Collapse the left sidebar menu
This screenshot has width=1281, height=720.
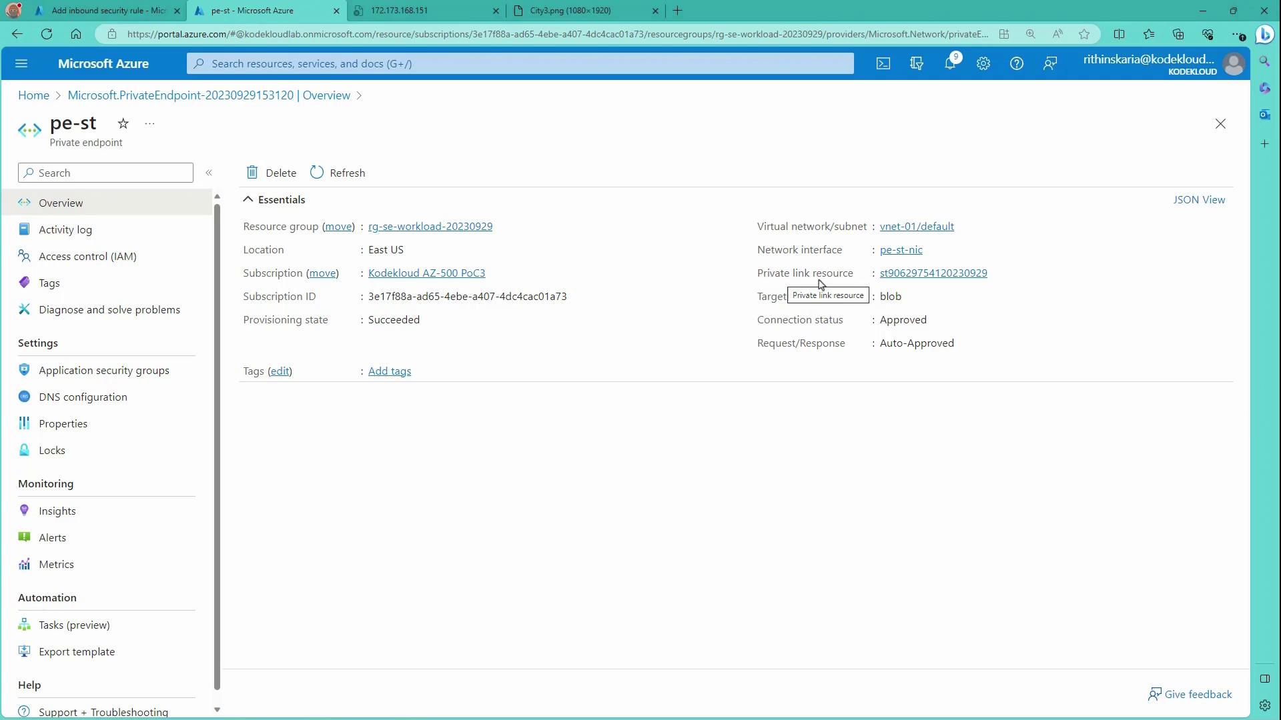209,173
